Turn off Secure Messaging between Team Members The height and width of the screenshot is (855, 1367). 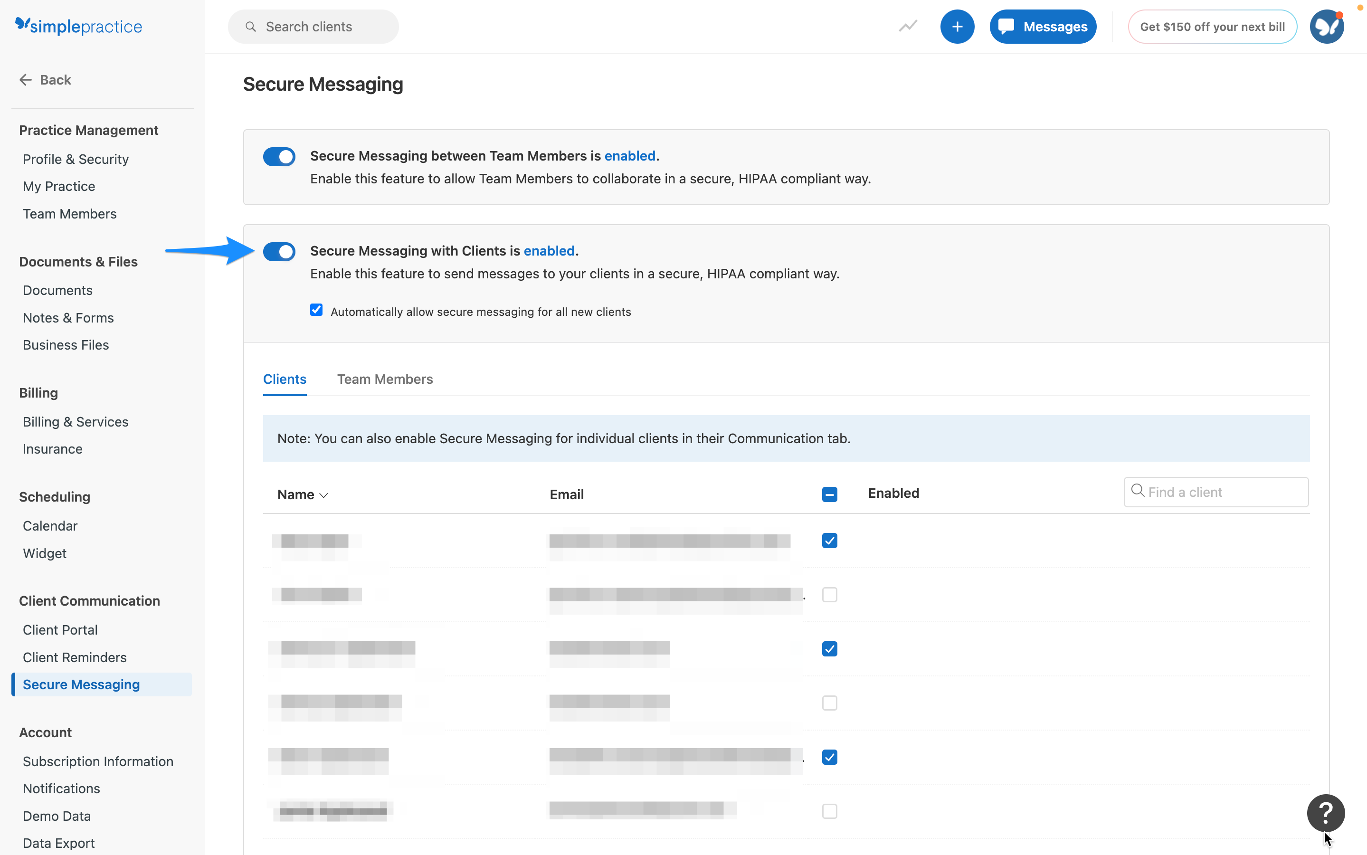pyautogui.click(x=279, y=157)
